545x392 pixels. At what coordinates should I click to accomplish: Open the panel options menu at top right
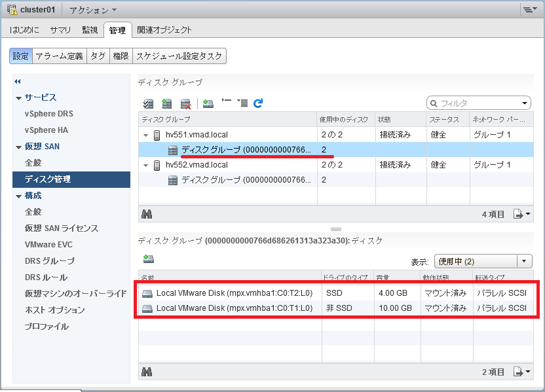coord(530,10)
